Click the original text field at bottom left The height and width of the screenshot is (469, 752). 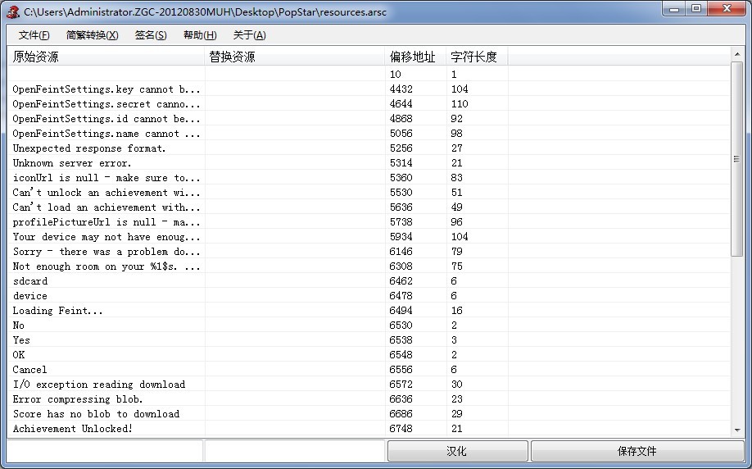tap(105, 451)
